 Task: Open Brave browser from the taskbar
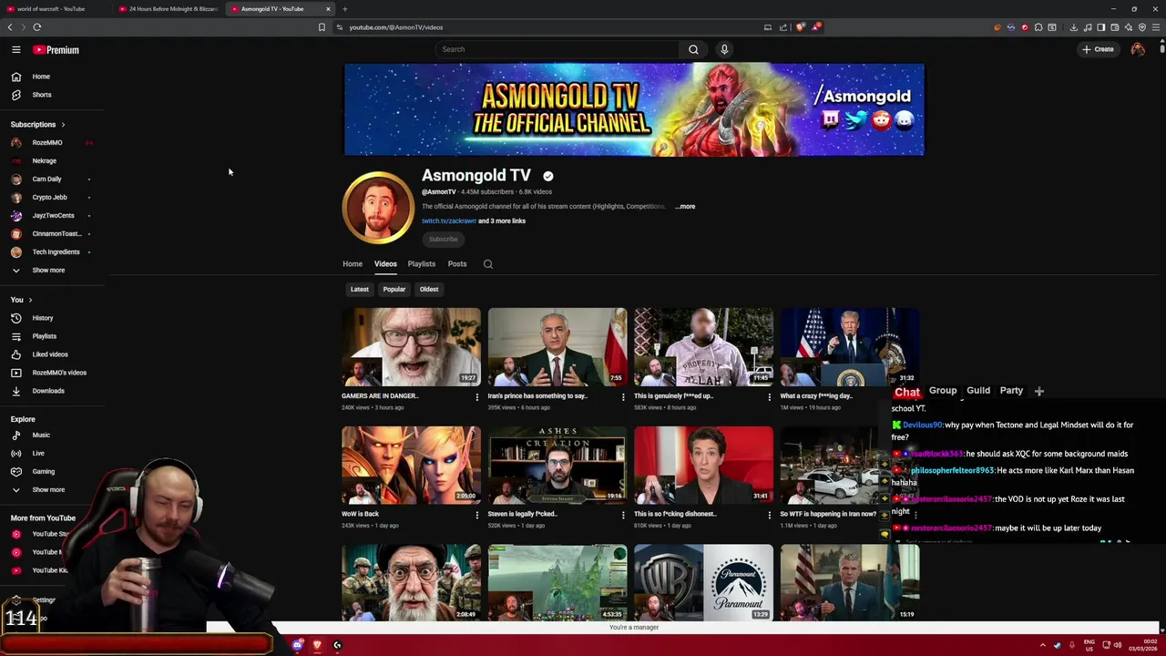[317, 645]
